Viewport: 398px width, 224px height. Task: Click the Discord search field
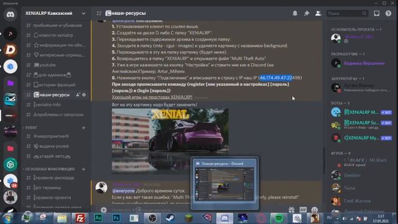pos(346,13)
